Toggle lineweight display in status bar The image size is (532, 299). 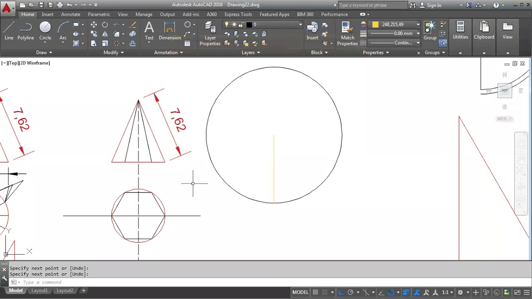coord(406,292)
